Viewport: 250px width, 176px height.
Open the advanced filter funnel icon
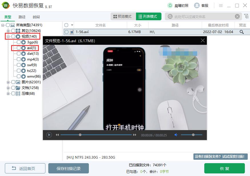(246, 16)
